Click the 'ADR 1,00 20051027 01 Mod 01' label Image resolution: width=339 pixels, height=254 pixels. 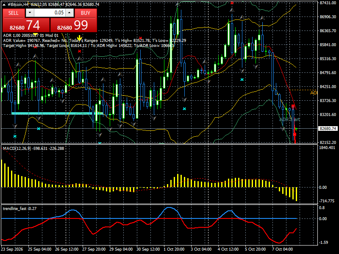click(x=31, y=36)
